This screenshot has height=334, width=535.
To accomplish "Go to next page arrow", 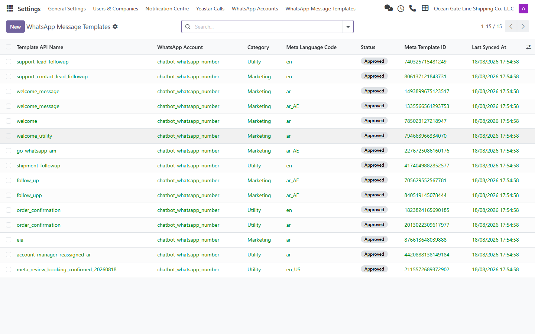I will [523, 26].
